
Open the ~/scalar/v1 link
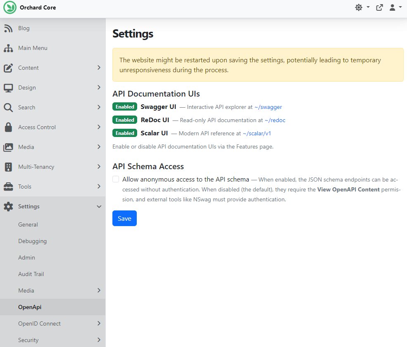[257, 133]
